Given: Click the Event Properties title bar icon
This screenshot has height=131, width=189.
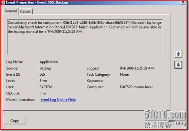Looking at the screenshot, I should (x=3, y=2).
